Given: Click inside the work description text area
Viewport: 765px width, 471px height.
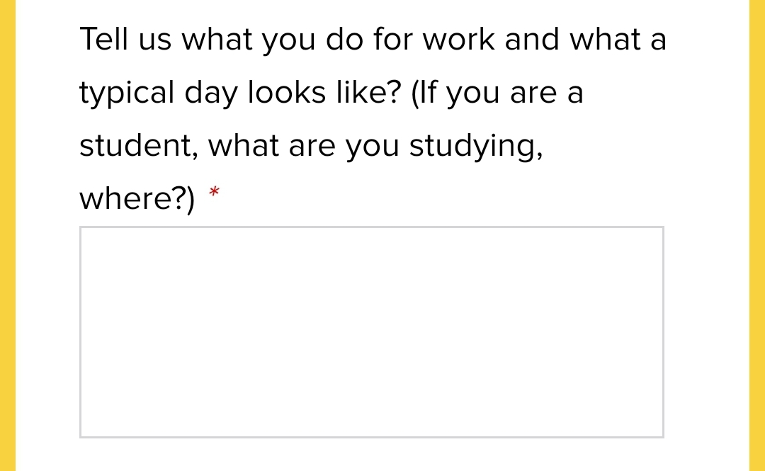Looking at the screenshot, I should coord(372,332).
